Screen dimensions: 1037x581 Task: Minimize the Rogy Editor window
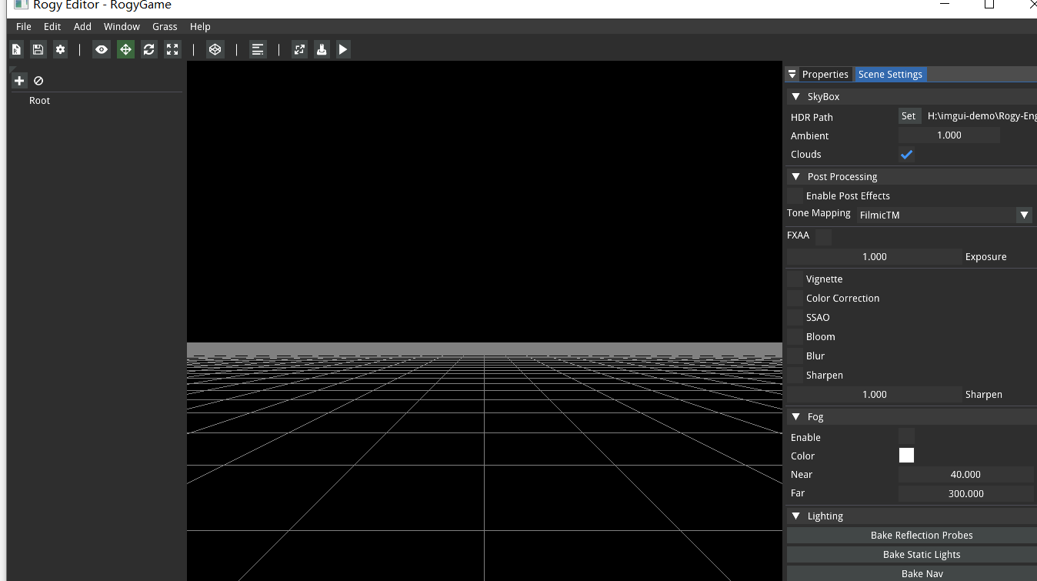pyautogui.click(x=945, y=4)
